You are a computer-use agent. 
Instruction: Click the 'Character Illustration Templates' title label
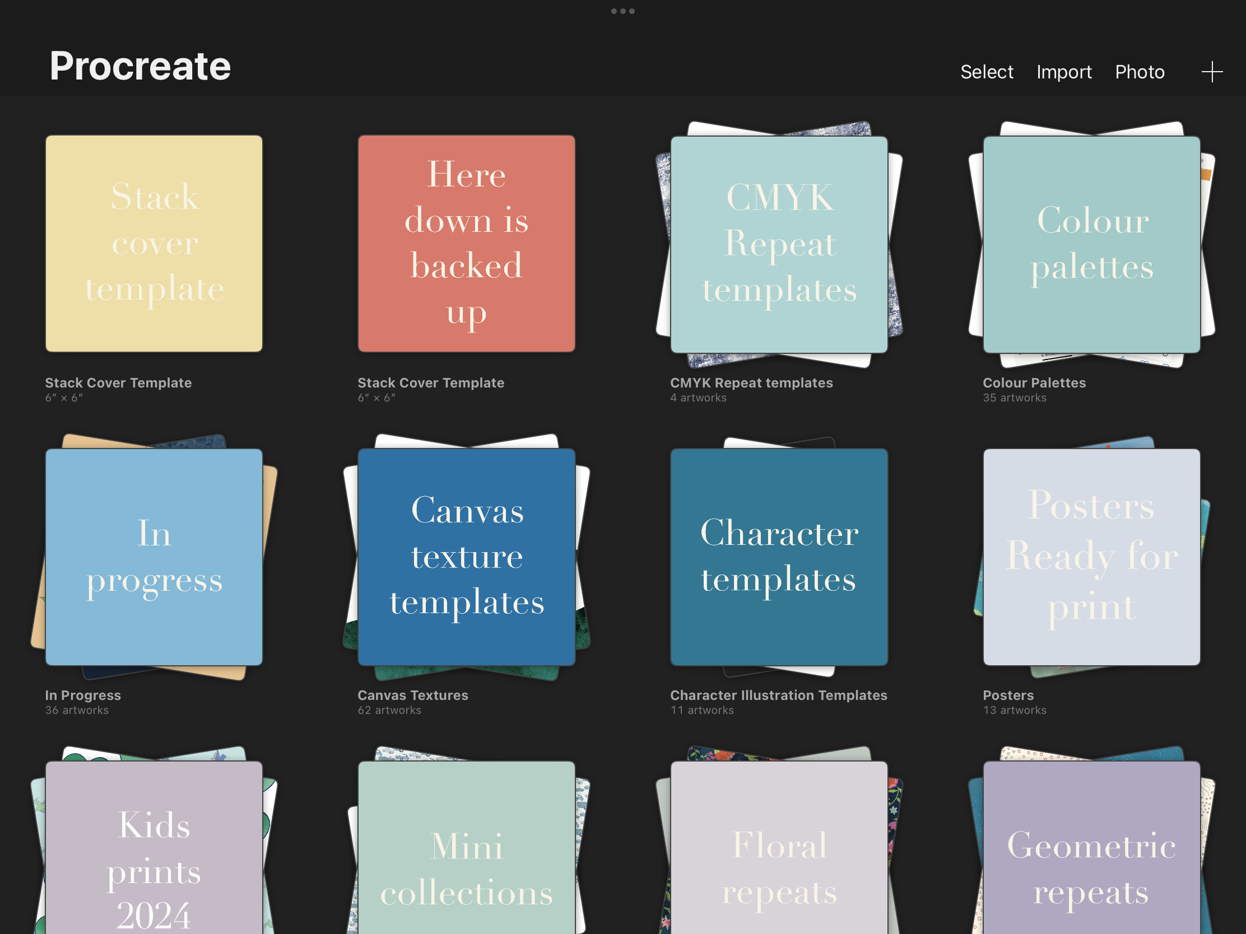(x=778, y=695)
